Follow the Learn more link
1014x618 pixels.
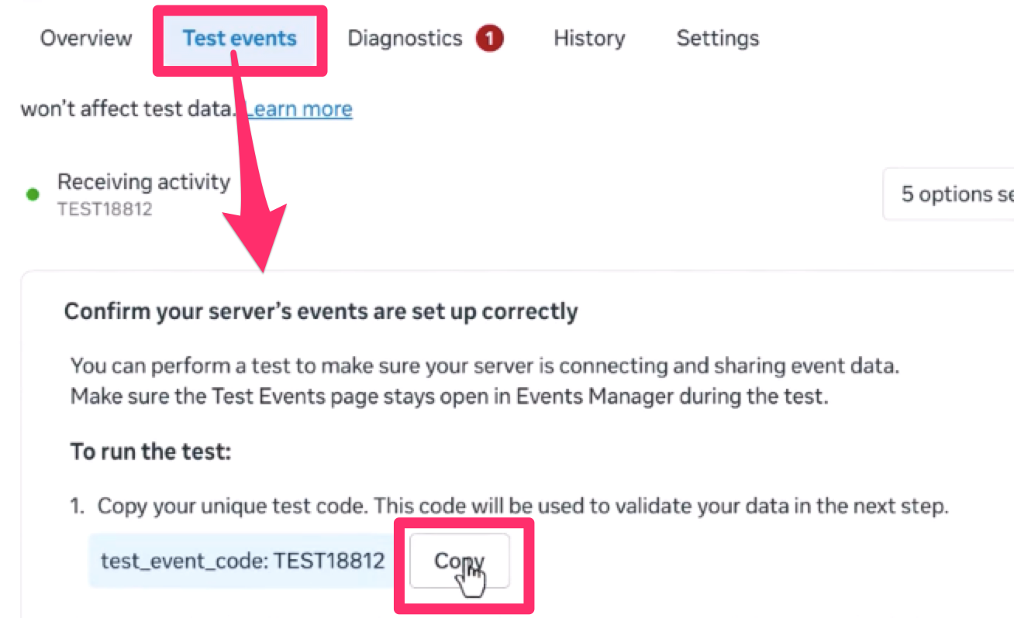[x=299, y=109]
